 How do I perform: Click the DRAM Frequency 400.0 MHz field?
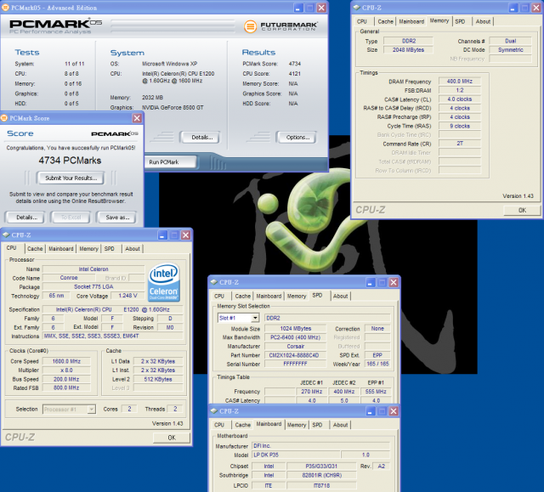click(460, 81)
